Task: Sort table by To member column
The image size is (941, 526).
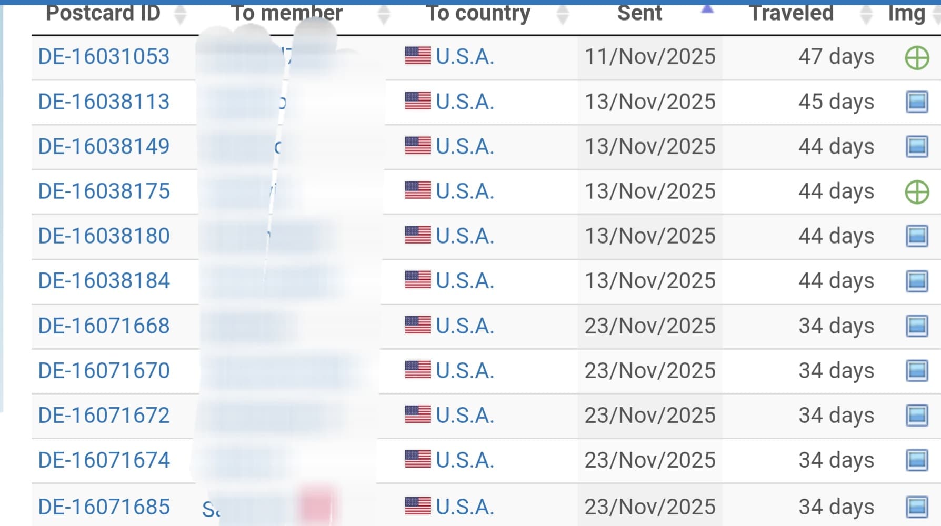Action: pos(287,13)
